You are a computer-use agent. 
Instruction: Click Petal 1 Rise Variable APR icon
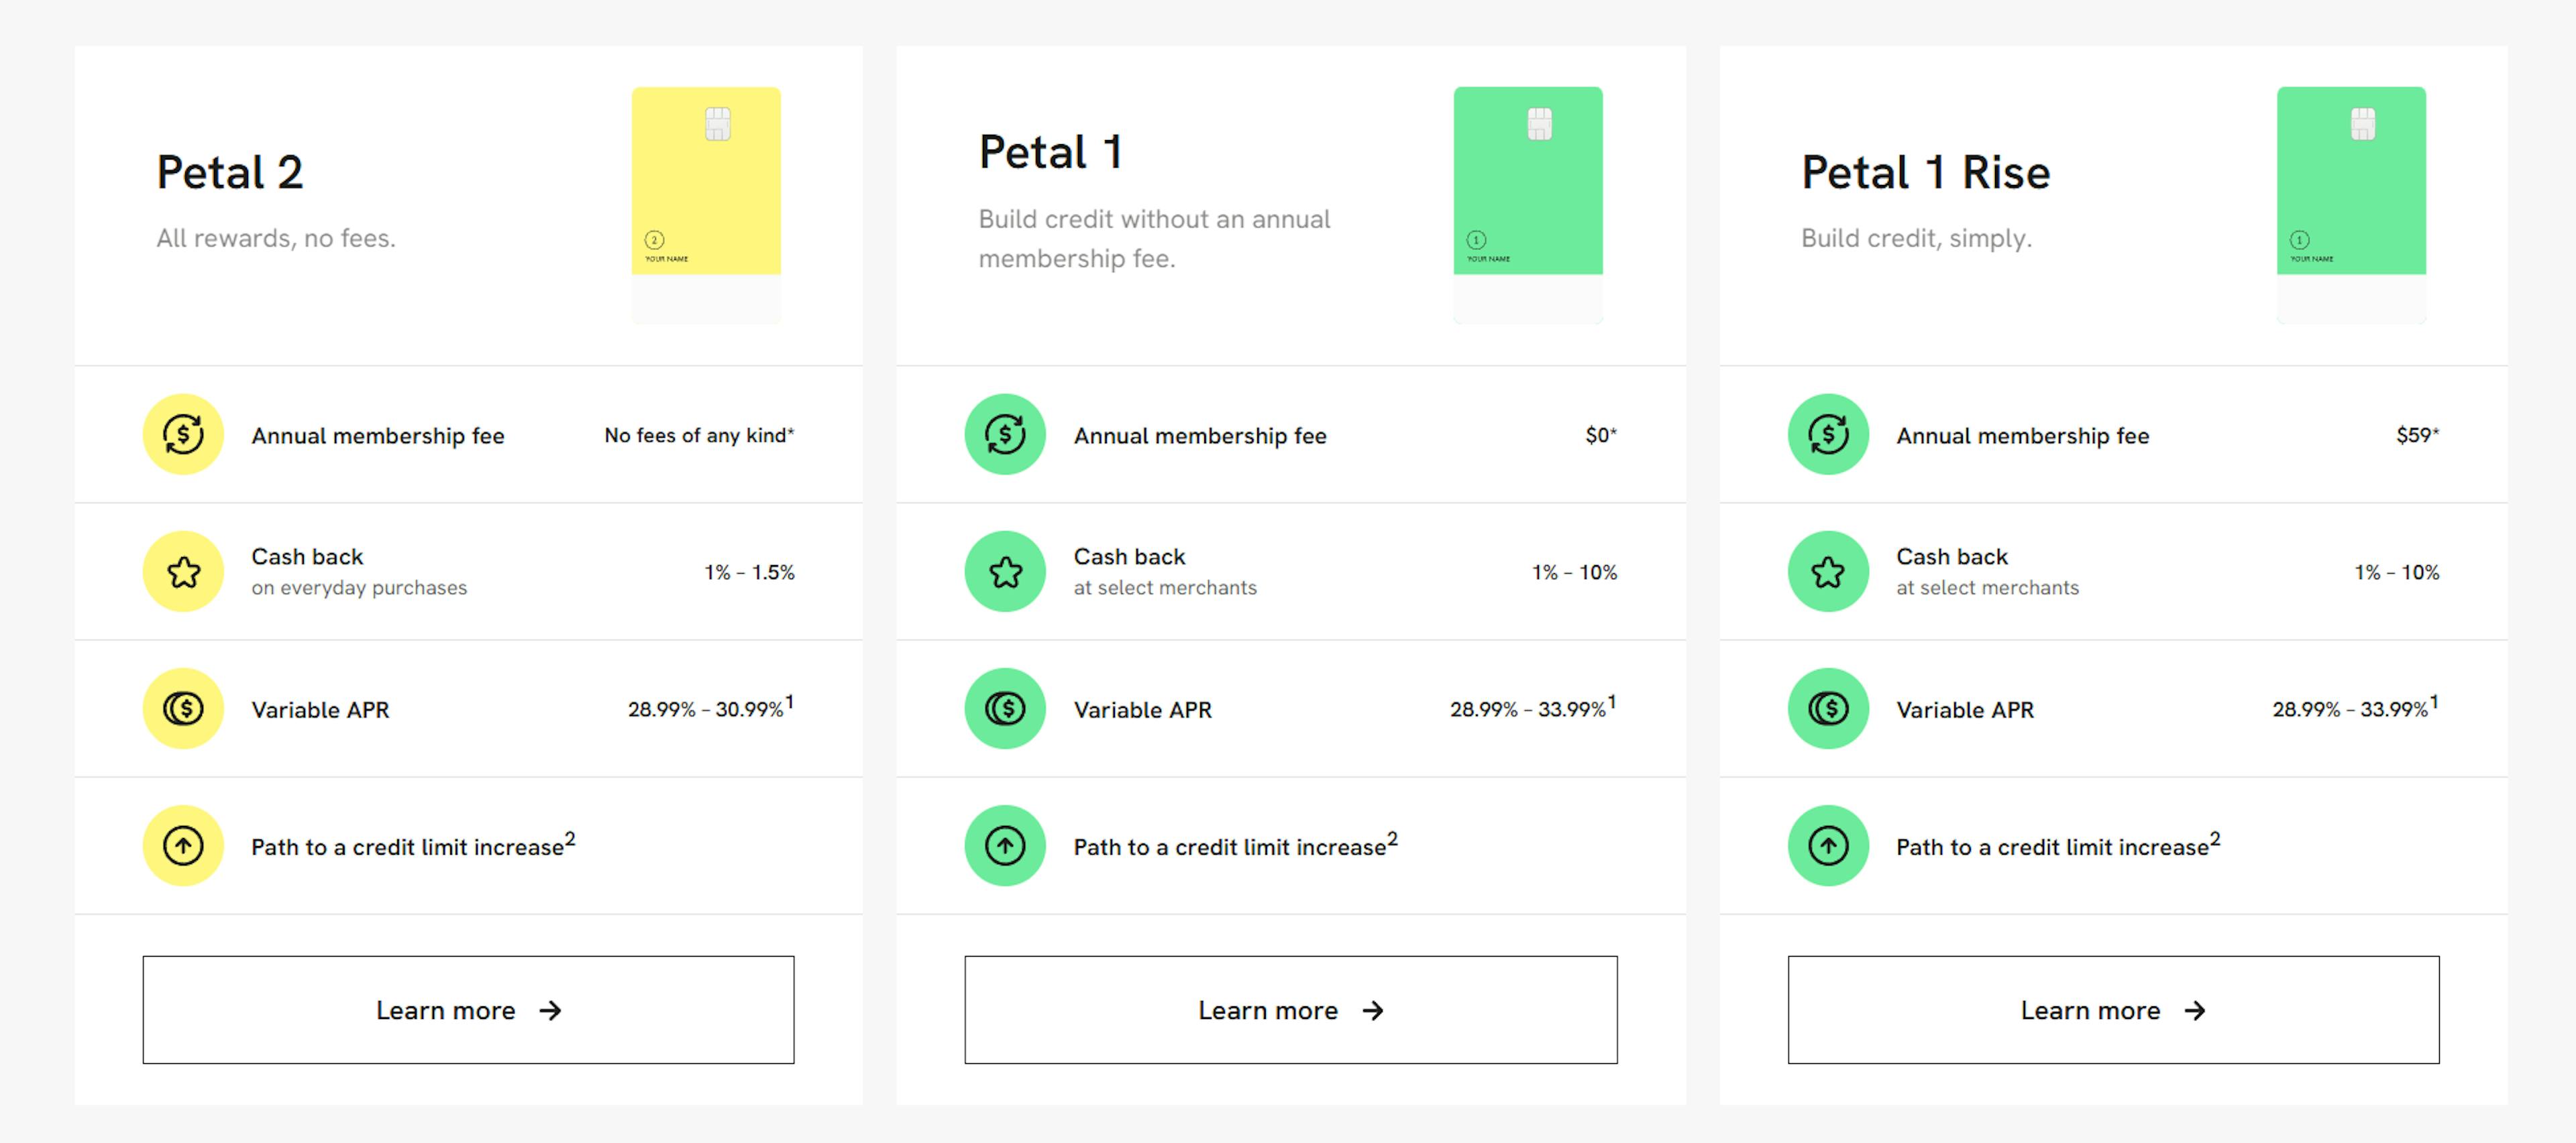point(1828,709)
